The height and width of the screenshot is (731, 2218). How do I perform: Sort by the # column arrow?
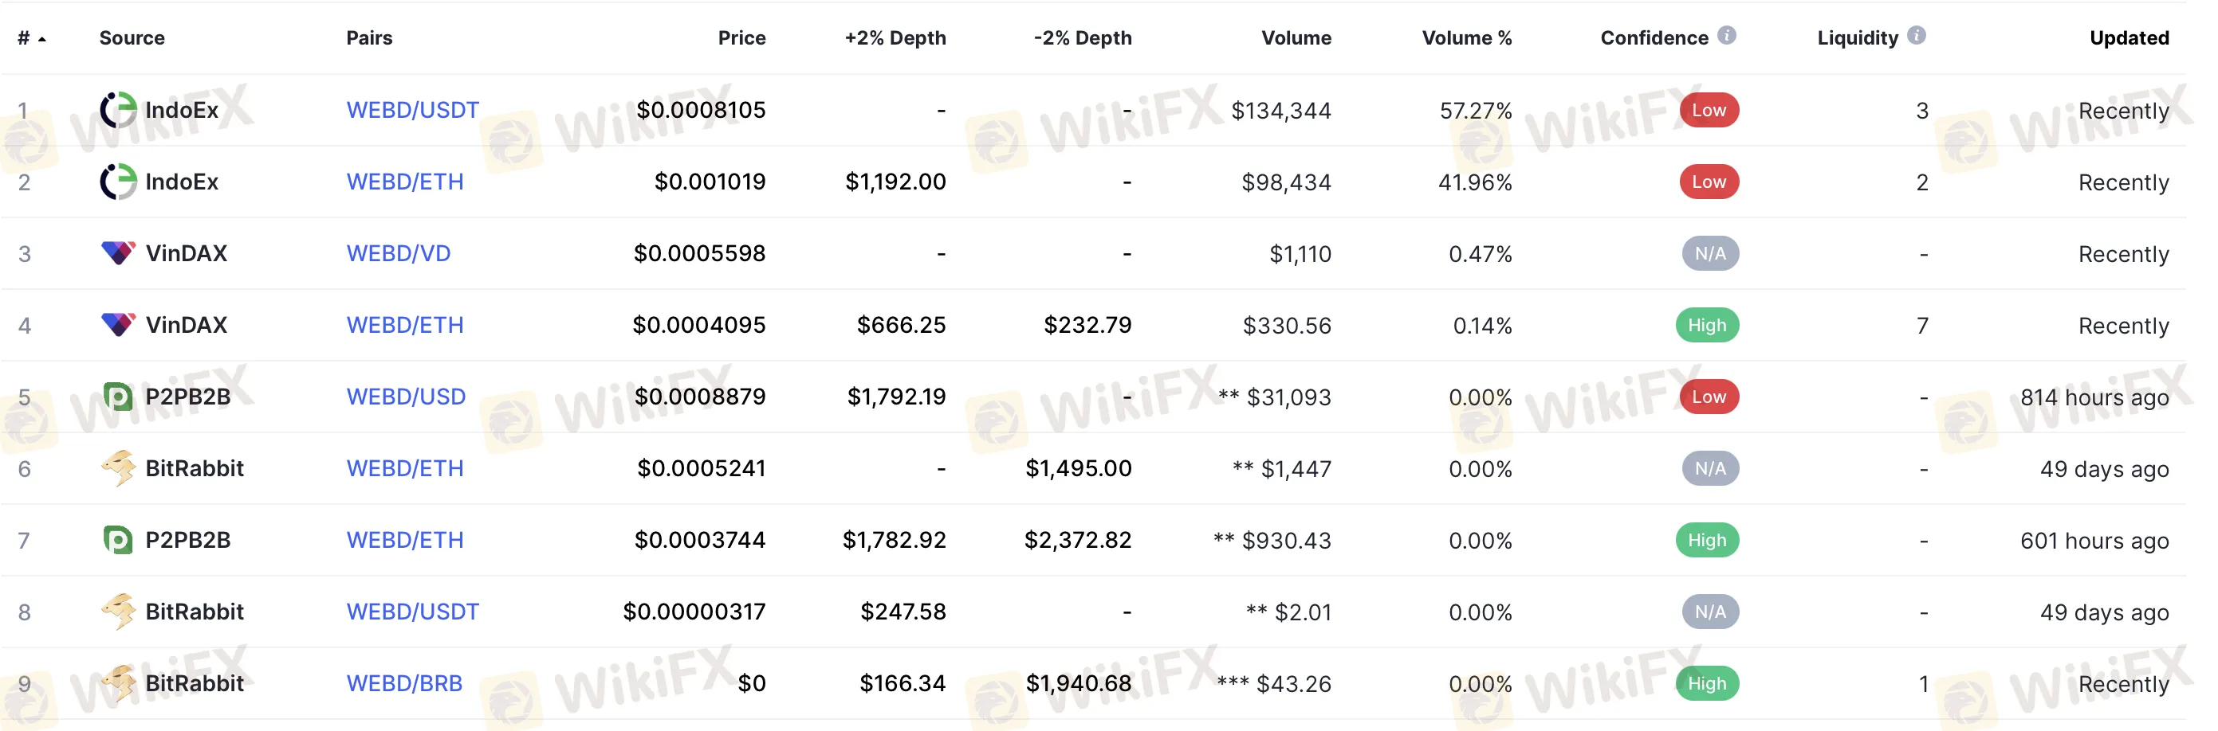41,39
